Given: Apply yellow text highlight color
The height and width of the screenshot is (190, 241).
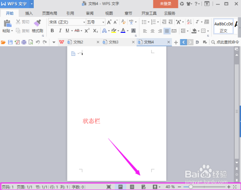Looking at the screenshot, I should (114, 30).
